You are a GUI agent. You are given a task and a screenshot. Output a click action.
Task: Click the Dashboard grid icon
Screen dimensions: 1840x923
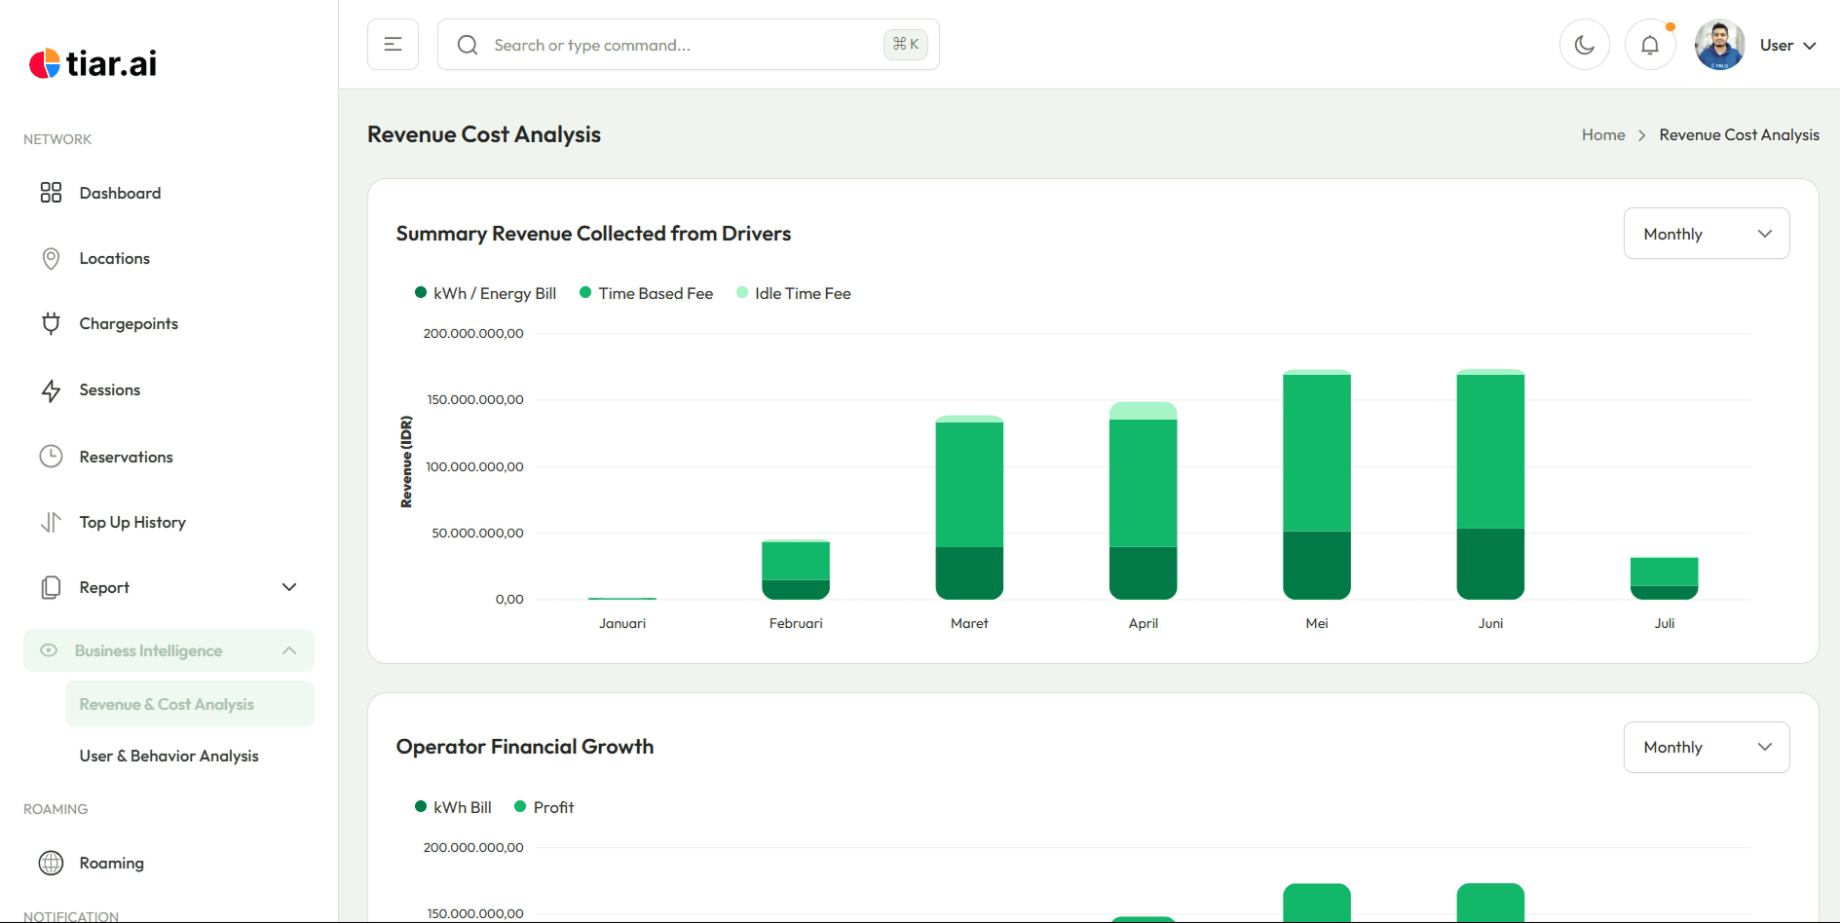[51, 193]
